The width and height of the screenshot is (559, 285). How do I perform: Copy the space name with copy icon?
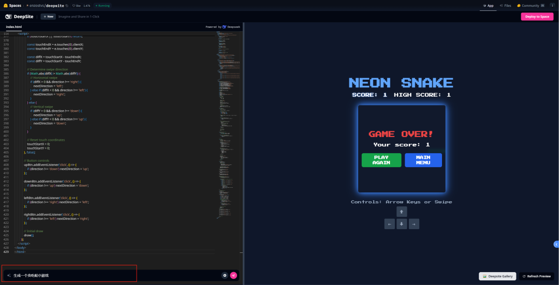(x=67, y=6)
